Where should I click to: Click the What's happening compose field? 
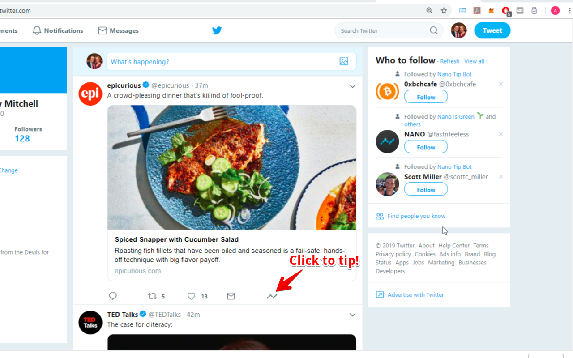pos(222,62)
